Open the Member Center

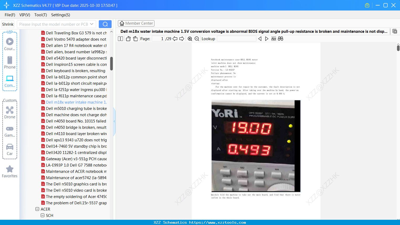coord(136,23)
